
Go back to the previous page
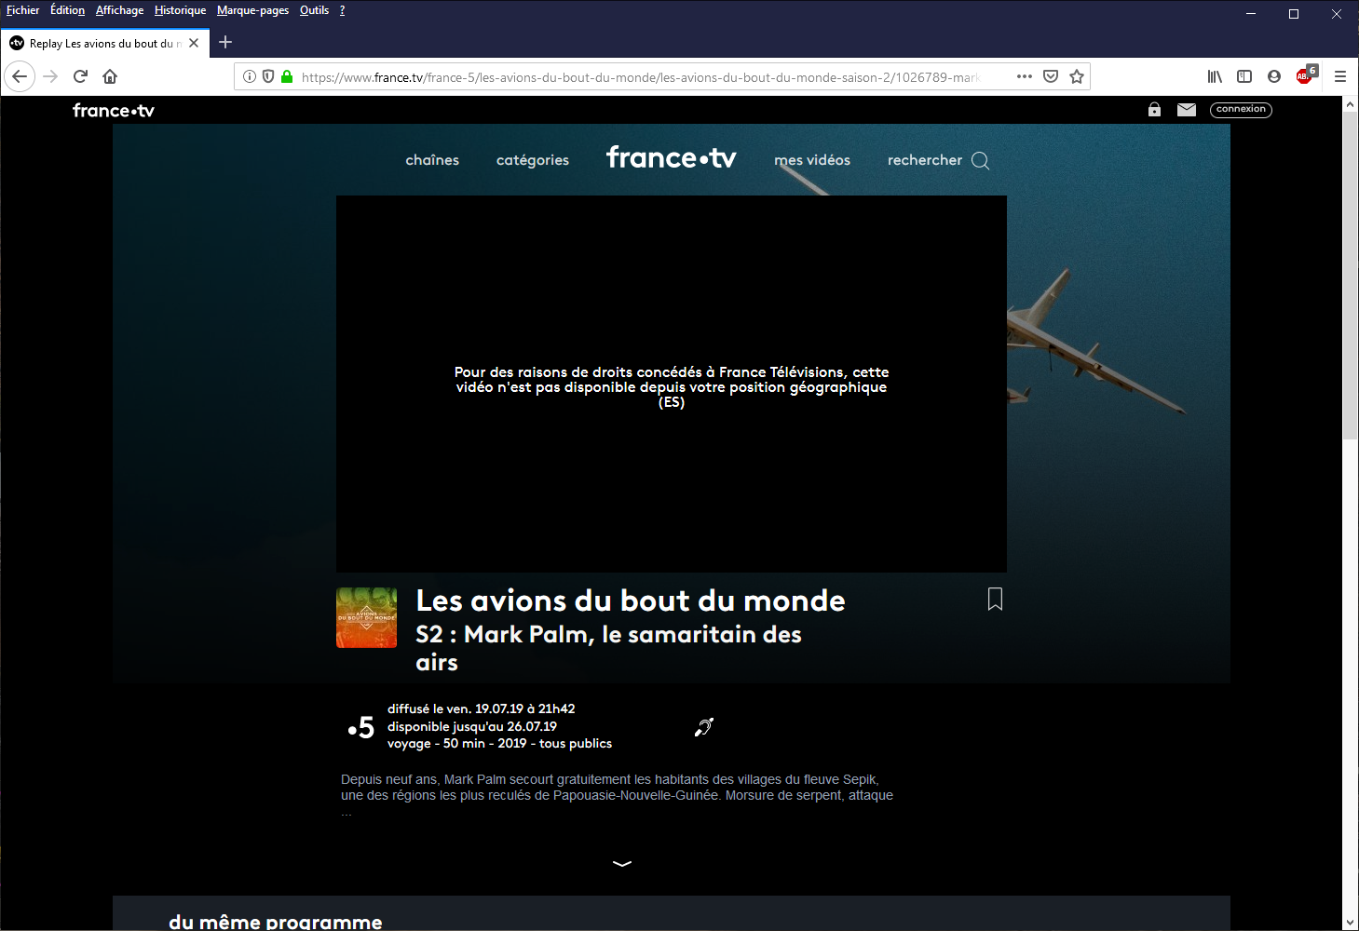pos(20,76)
